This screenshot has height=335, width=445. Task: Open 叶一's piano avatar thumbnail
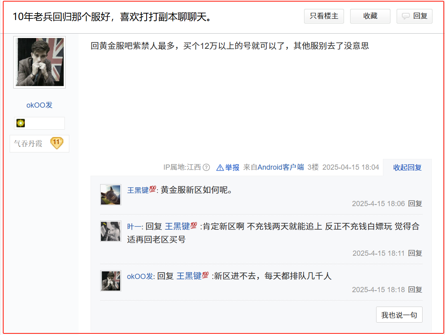[x=111, y=231]
